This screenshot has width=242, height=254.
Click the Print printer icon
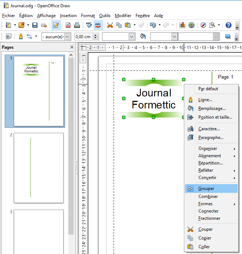pyautogui.click(x=77, y=25)
